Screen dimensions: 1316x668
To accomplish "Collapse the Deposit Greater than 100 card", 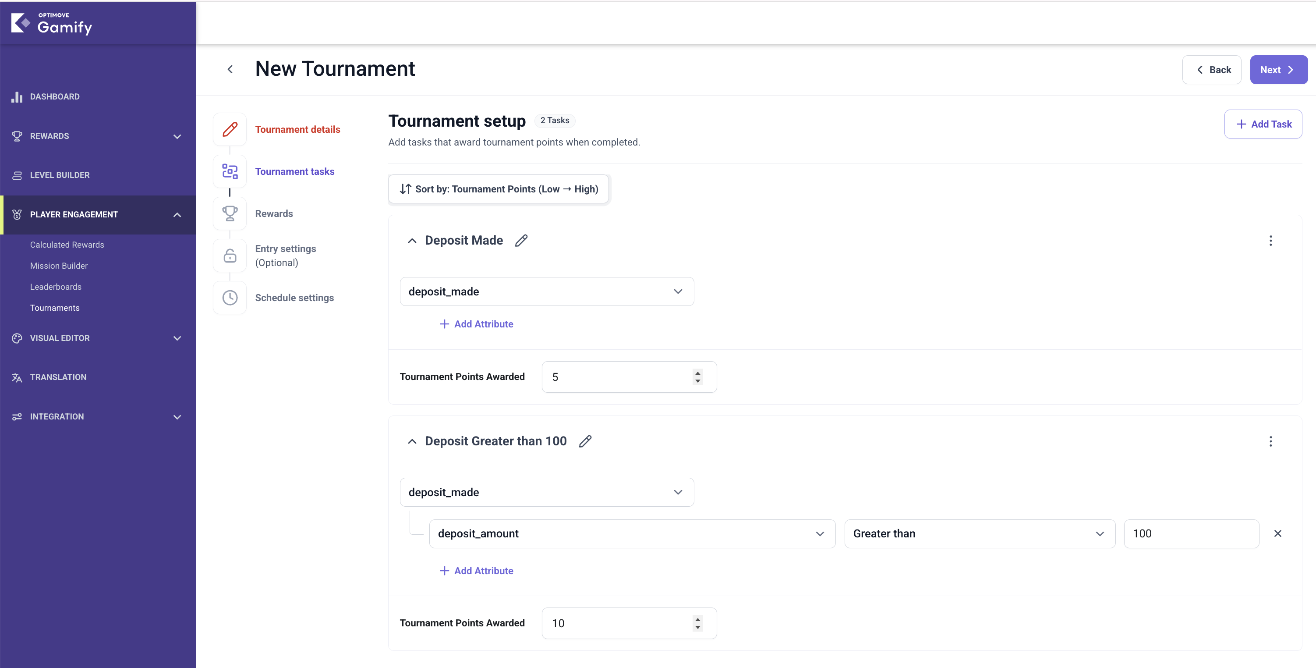I will (x=412, y=441).
